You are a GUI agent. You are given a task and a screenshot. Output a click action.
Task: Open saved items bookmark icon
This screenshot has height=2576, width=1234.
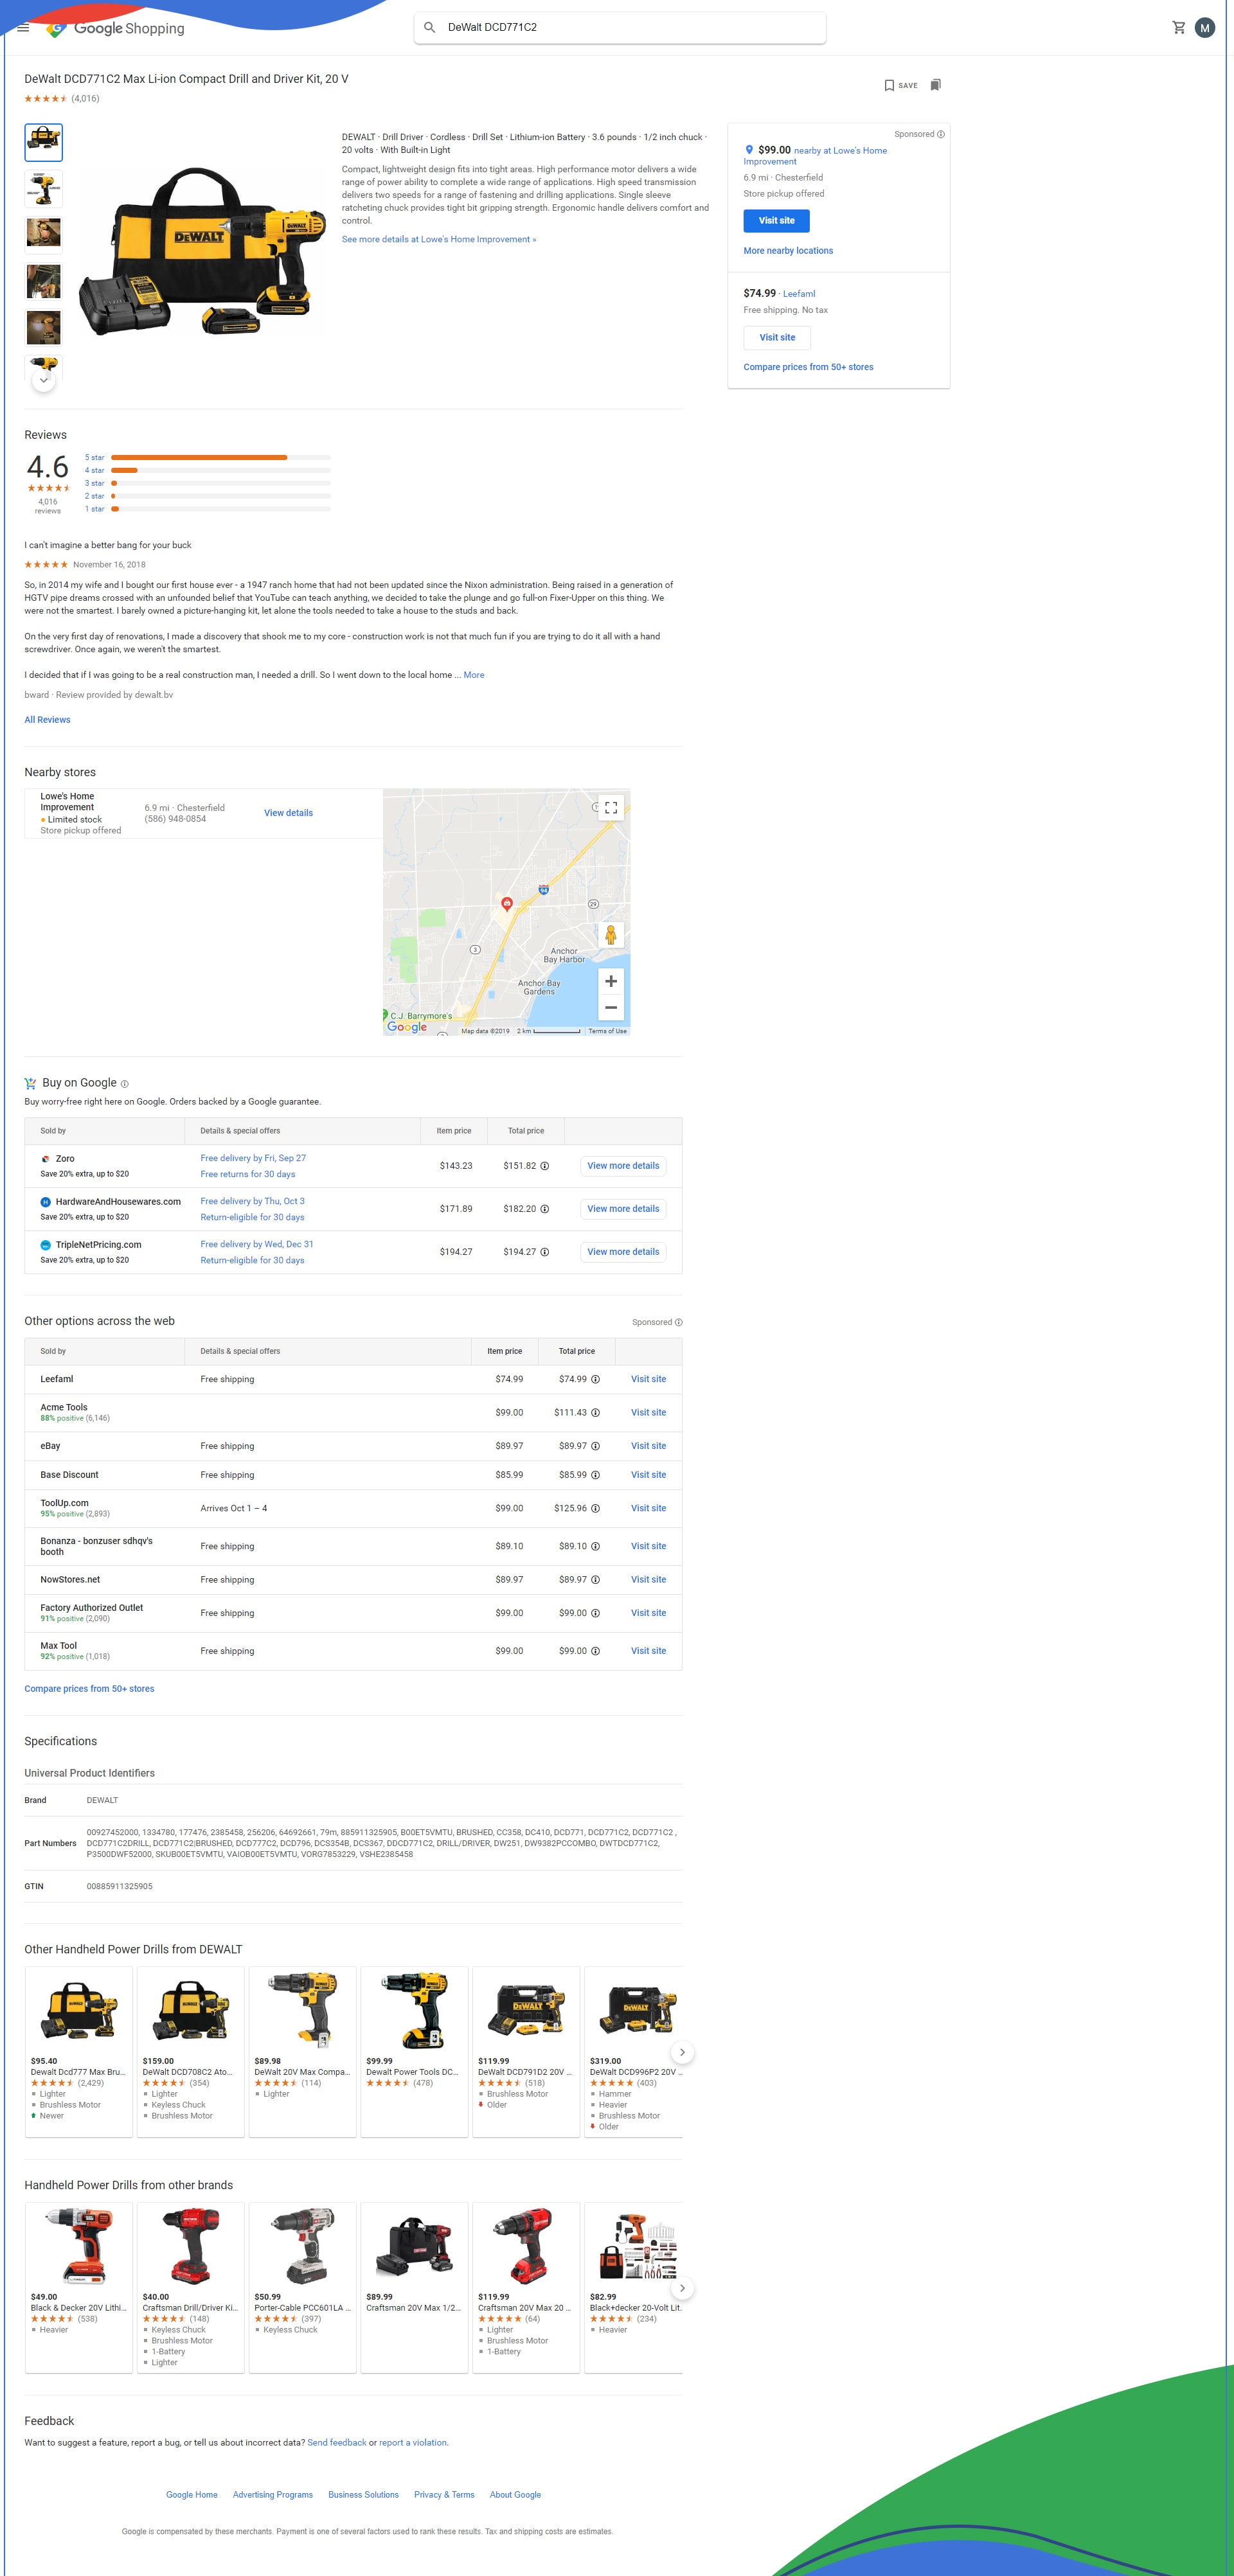935,85
